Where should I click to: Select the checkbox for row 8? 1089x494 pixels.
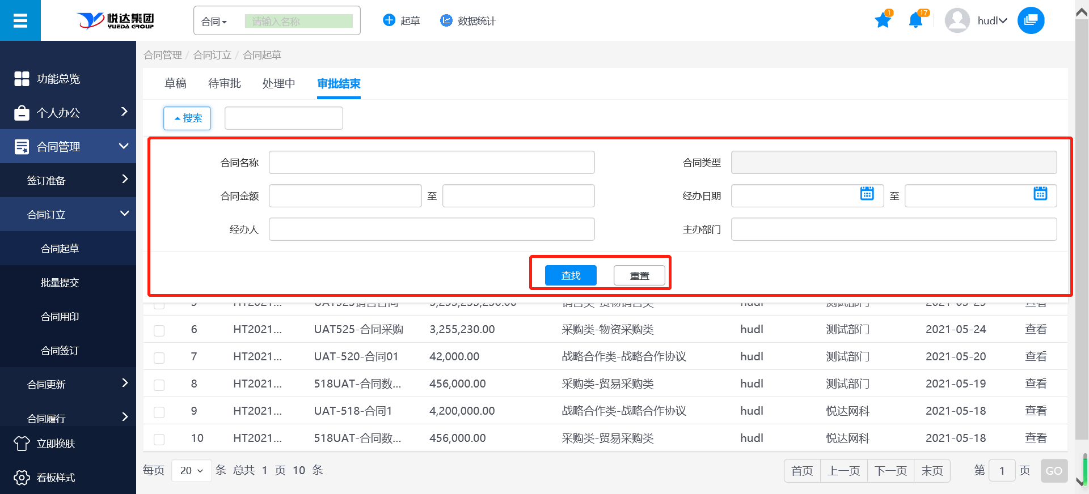pyautogui.click(x=159, y=385)
